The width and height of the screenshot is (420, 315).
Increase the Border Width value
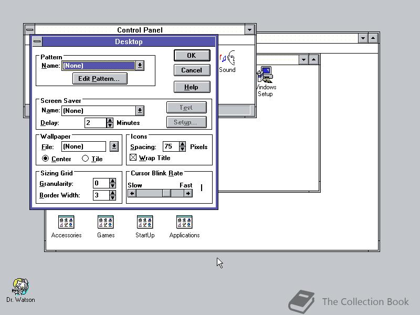[113, 193]
